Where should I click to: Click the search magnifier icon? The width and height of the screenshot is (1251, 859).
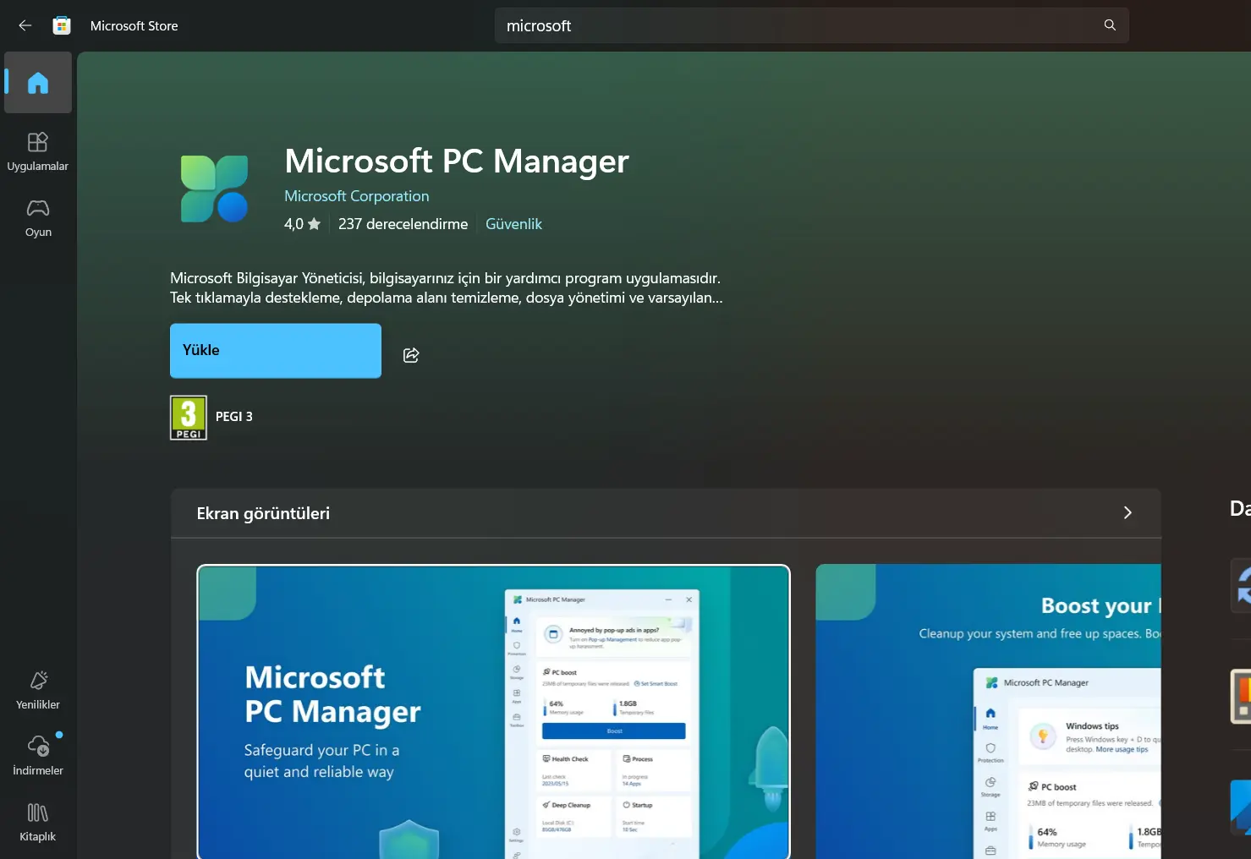(x=1110, y=25)
